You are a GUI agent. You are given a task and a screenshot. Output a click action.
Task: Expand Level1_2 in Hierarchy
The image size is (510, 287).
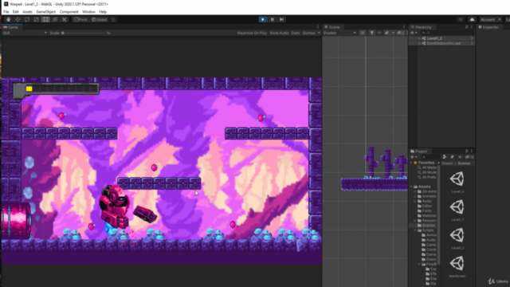click(x=420, y=38)
